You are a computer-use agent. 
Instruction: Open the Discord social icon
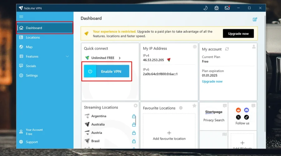click(246, 110)
